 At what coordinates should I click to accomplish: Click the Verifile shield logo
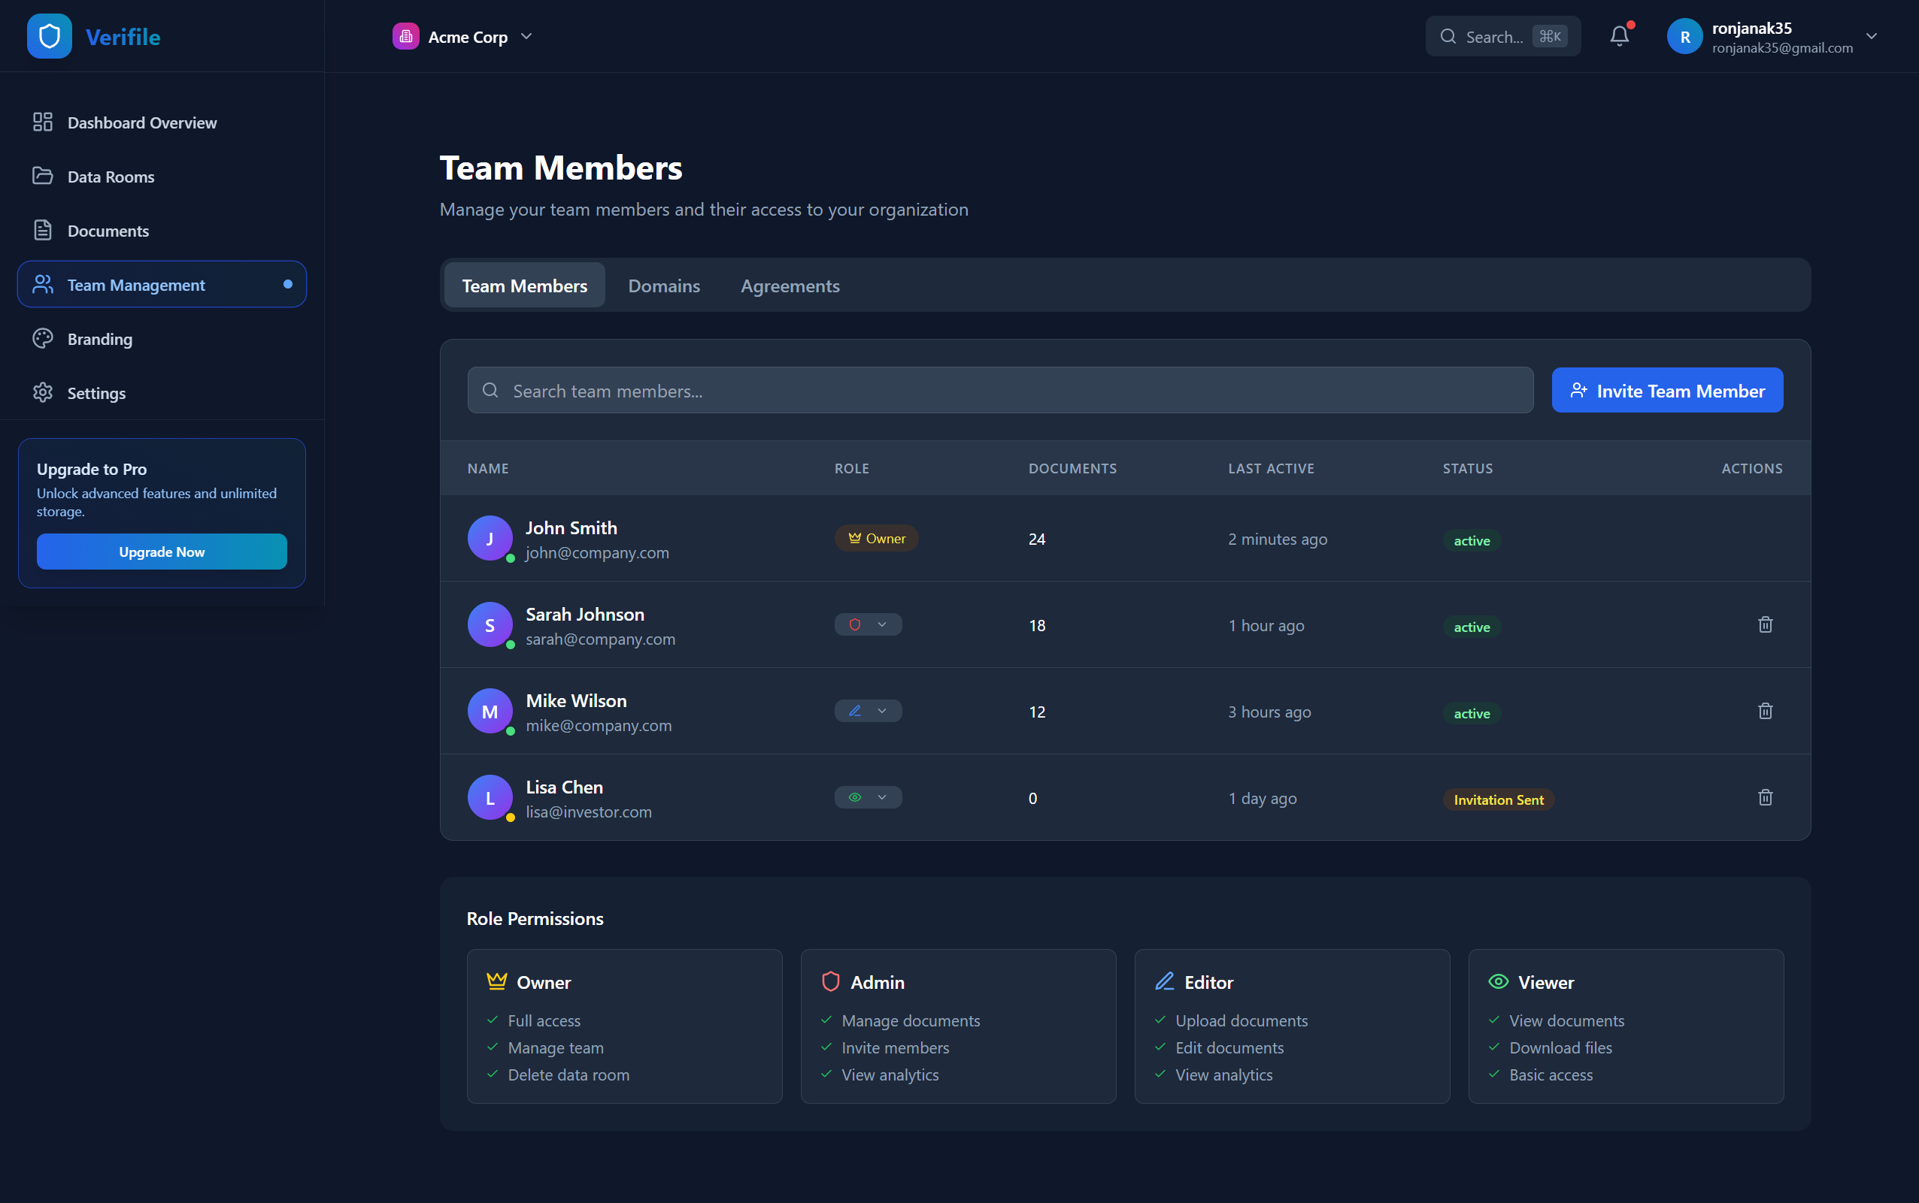pos(50,37)
